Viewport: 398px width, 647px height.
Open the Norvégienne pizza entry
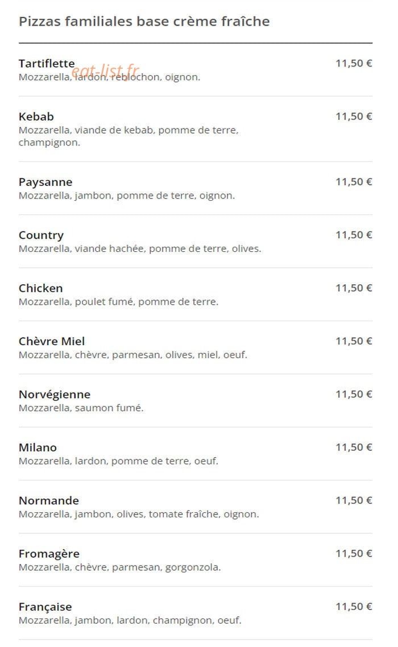(x=55, y=395)
